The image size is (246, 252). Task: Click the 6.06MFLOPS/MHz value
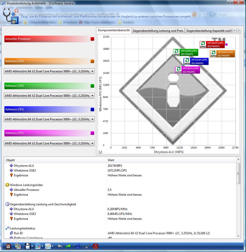point(120,214)
